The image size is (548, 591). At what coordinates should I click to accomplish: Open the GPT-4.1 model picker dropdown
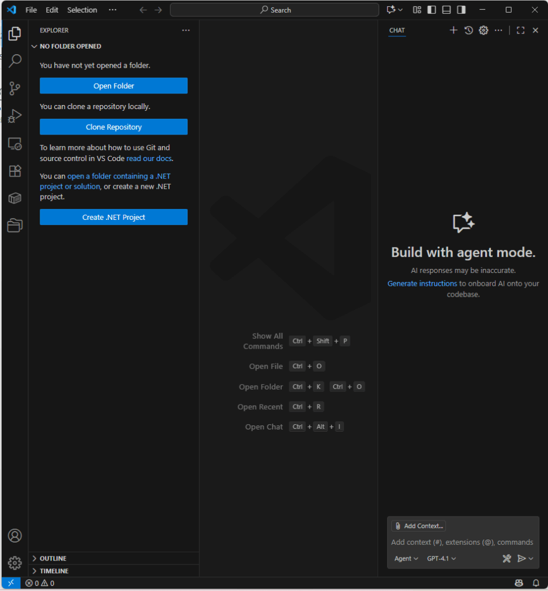pos(441,558)
